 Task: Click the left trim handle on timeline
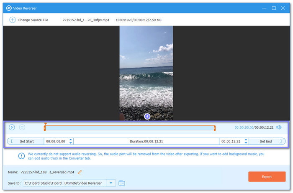point(45,128)
